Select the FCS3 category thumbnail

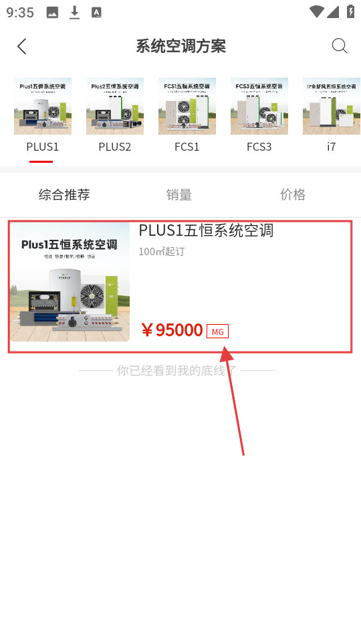coord(259,106)
